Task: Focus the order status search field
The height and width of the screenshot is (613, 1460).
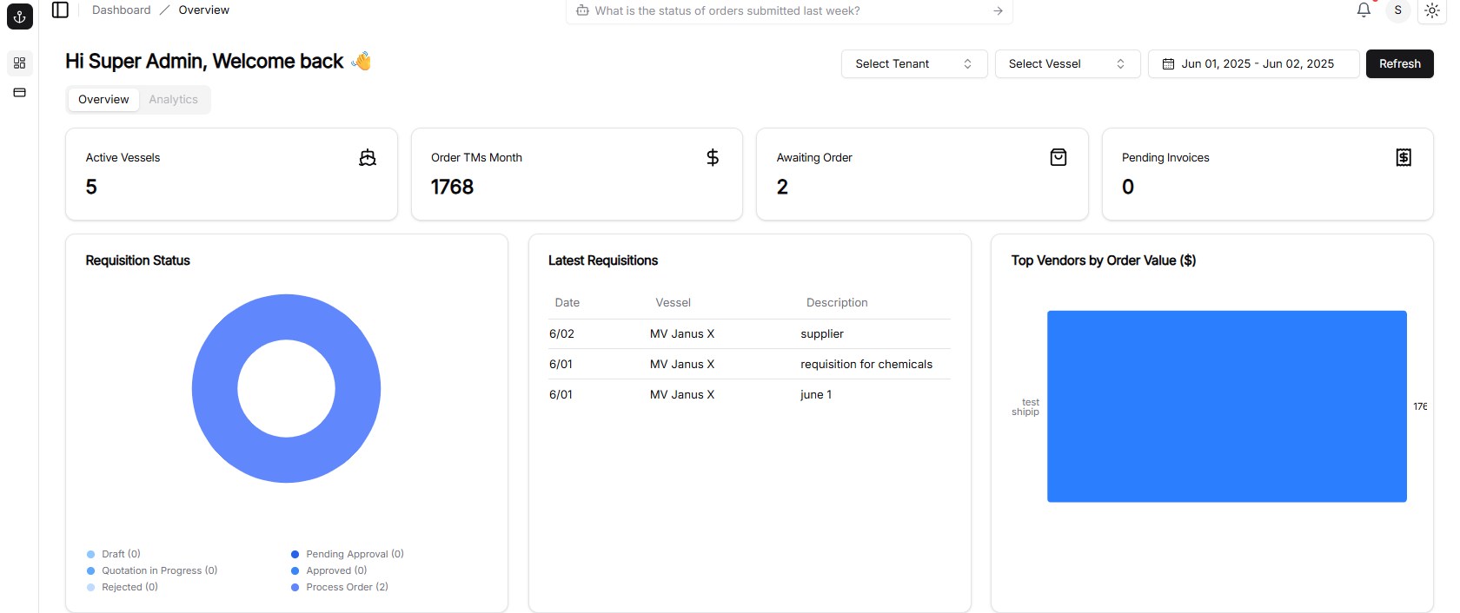Action: [x=789, y=10]
